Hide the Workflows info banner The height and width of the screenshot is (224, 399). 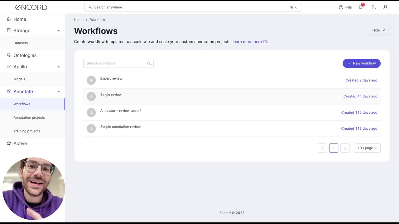tap(379, 30)
